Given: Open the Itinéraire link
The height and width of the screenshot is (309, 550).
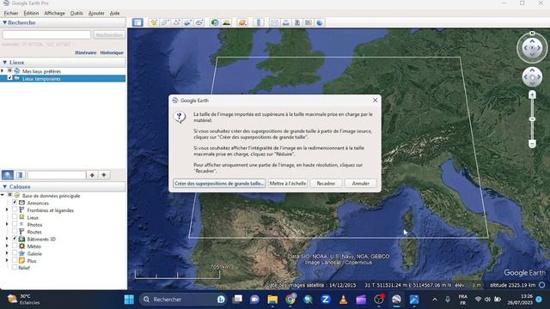Looking at the screenshot, I should (x=86, y=52).
